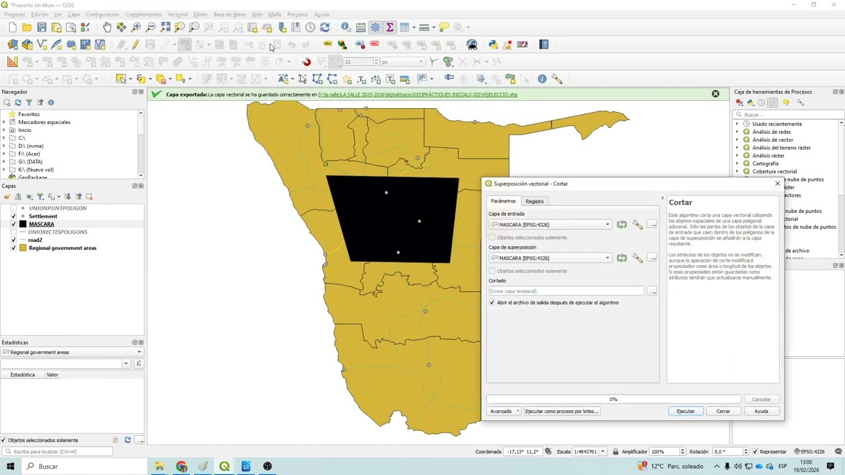845x475 pixels.
Task: Click the New Project icon
Action: (13, 27)
